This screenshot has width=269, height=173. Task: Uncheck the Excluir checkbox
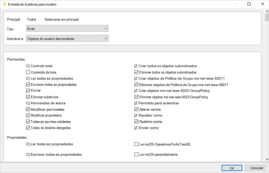28,90
